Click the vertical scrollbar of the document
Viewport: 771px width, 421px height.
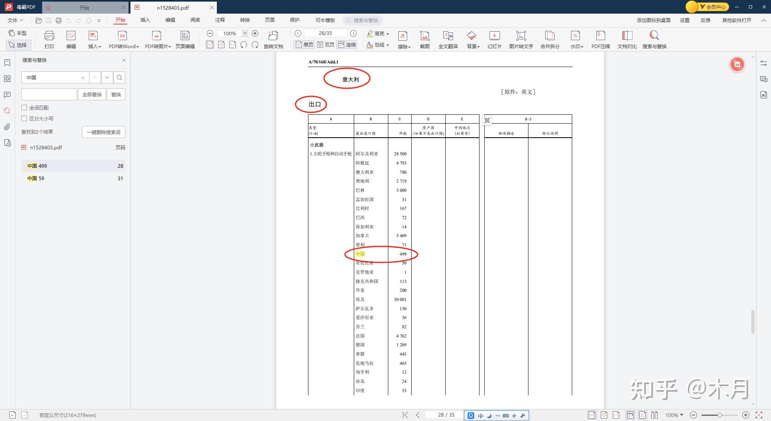click(753, 322)
